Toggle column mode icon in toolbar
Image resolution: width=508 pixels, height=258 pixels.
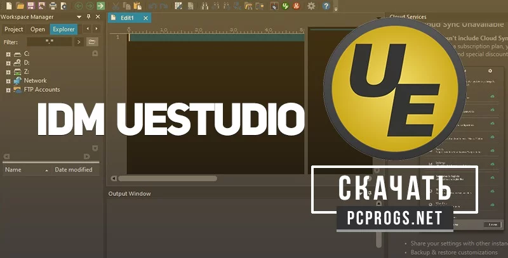click(178, 6)
